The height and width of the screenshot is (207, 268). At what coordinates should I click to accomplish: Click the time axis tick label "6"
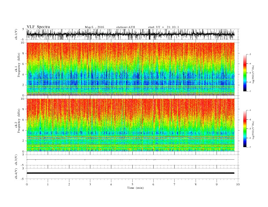tap(153, 184)
